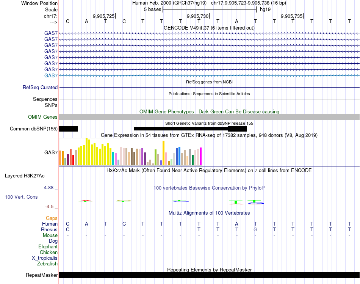
Task: Click the Dog alignment row label
Action: [53, 241]
